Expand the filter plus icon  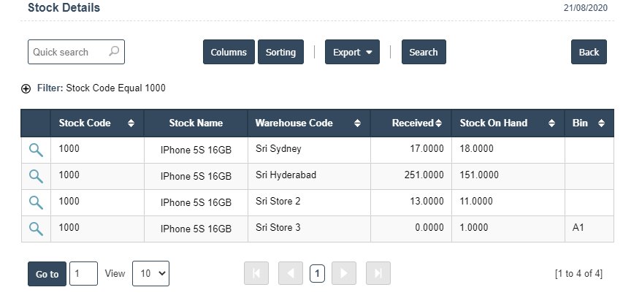[26, 88]
